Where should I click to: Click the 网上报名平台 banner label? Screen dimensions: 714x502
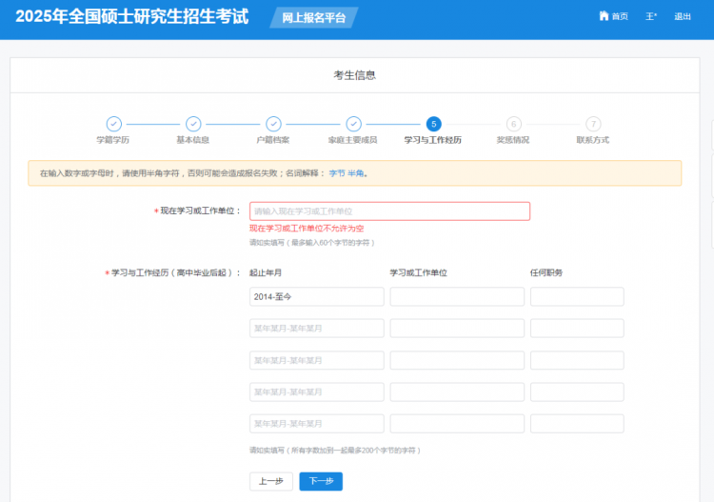coord(314,18)
